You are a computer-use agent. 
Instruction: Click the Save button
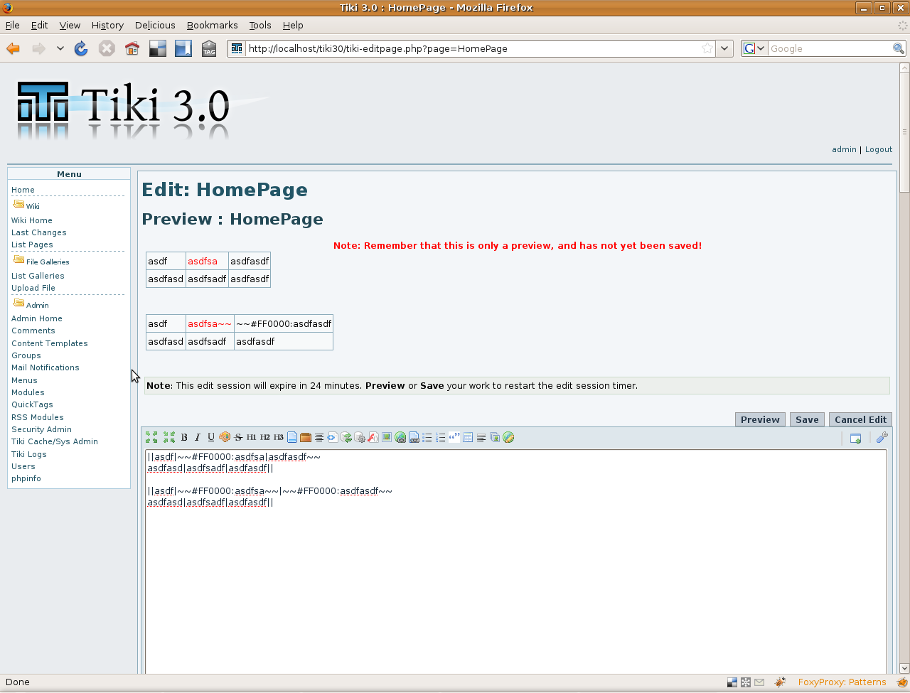pos(807,419)
